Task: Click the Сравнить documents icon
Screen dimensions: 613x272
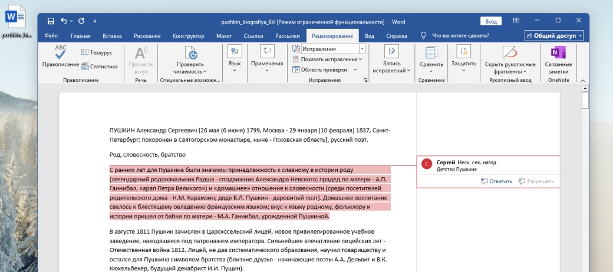Action: [x=431, y=52]
